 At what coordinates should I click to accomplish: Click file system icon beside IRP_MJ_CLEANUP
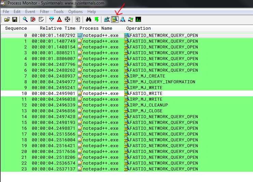[x=127, y=105]
